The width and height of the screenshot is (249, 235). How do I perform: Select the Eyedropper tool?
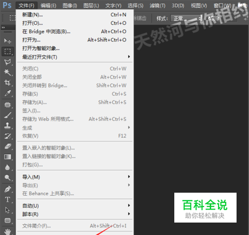point(7,93)
